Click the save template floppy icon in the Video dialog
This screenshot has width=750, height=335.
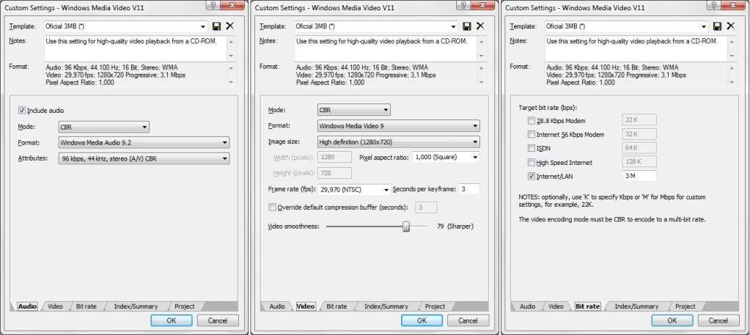pos(466,26)
